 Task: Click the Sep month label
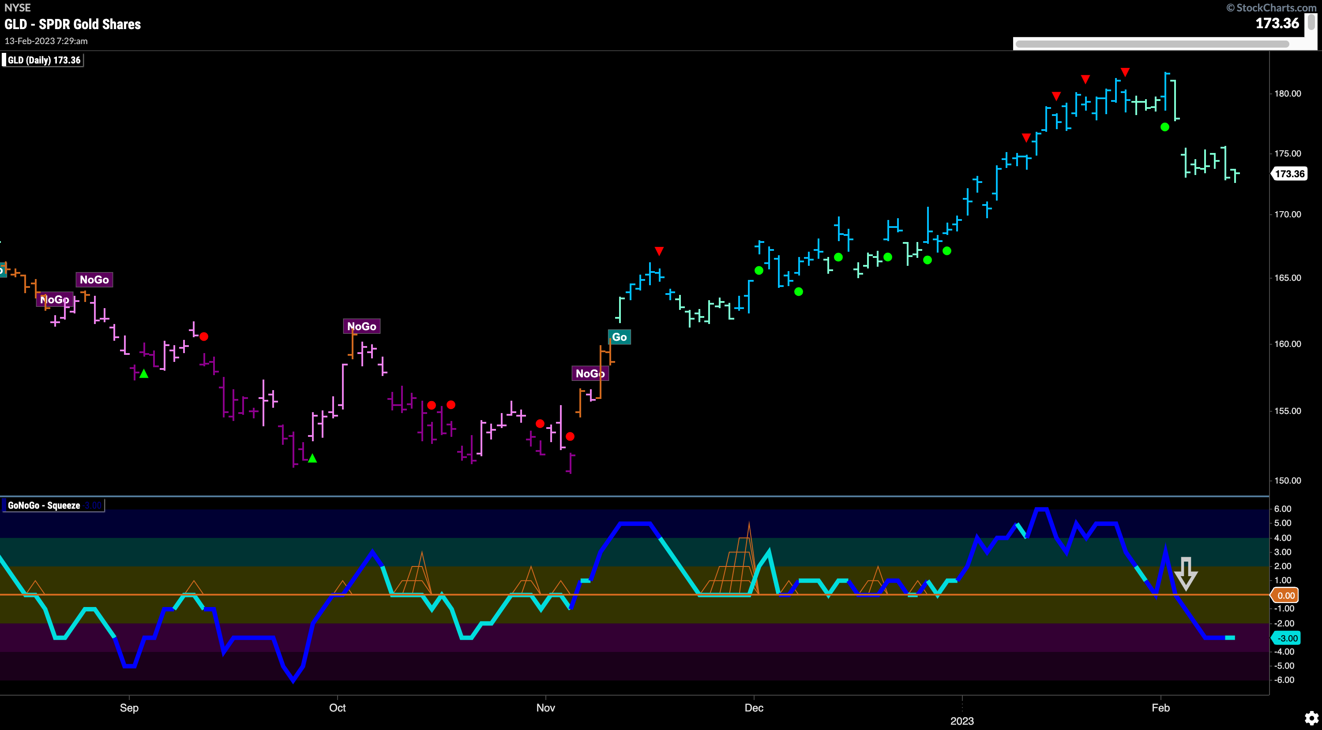click(x=129, y=708)
